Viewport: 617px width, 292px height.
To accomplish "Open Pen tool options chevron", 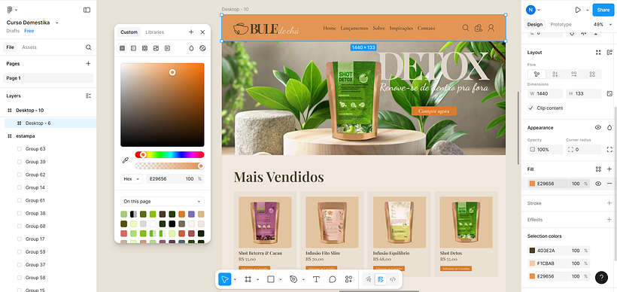I will [x=303, y=279].
